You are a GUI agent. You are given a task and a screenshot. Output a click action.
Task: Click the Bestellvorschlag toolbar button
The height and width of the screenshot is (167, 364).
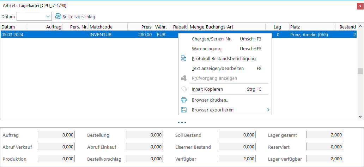click(78, 17)
